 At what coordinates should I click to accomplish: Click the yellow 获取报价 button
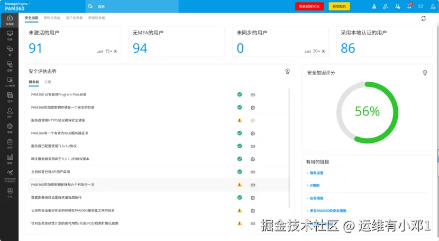click(339, 6)
